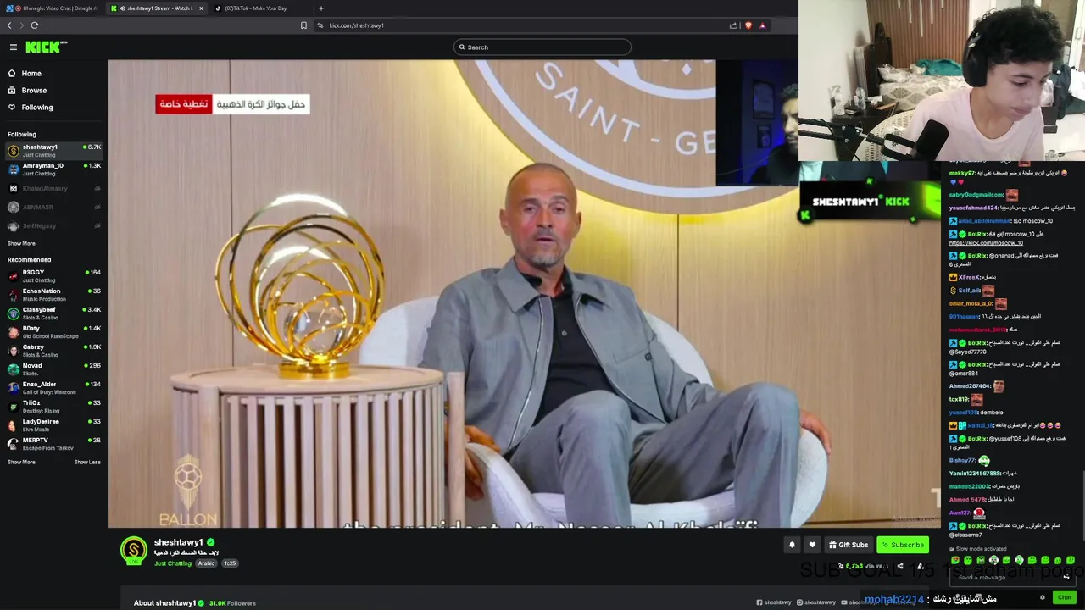Switch to the Uhmegle Video Chat tab

point(51,8)
